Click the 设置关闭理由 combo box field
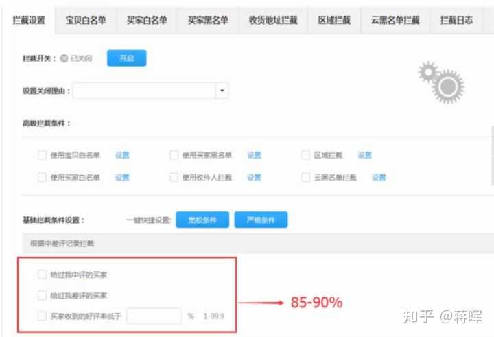Viewport: 494px width, 337px height. (150, 91)
